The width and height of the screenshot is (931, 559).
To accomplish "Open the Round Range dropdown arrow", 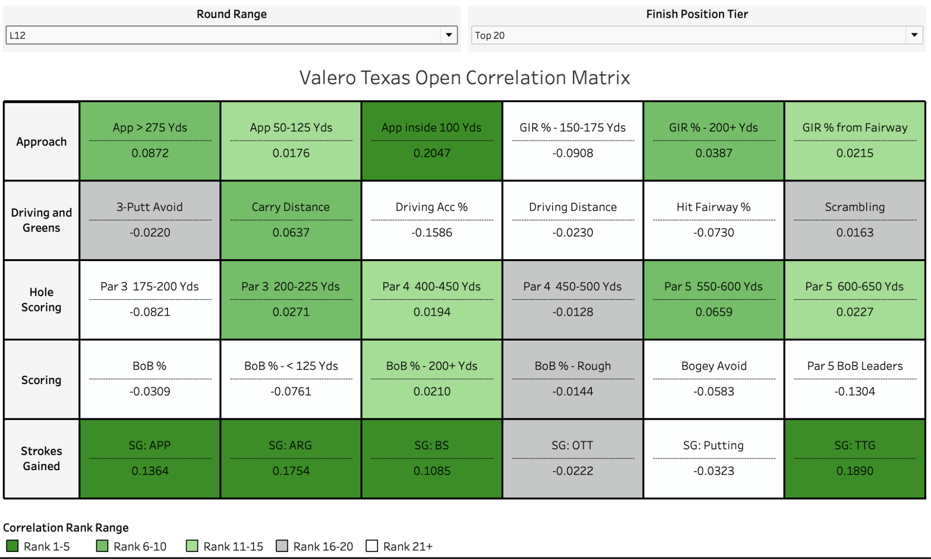I will (x=448, y=35).
